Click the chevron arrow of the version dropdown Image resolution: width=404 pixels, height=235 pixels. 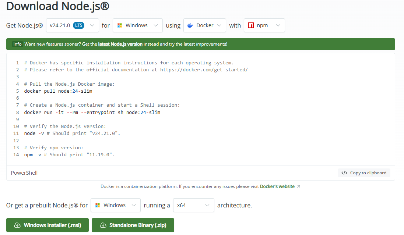(x=92, y=25)
